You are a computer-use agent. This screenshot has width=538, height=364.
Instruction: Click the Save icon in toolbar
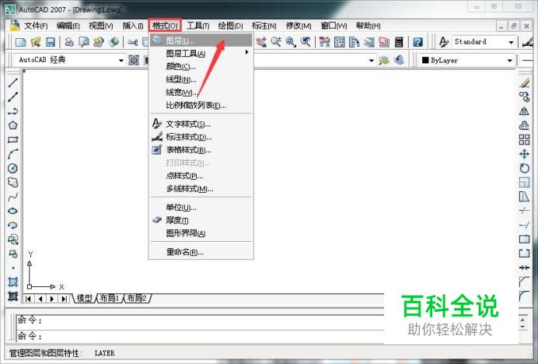point(51,42)
